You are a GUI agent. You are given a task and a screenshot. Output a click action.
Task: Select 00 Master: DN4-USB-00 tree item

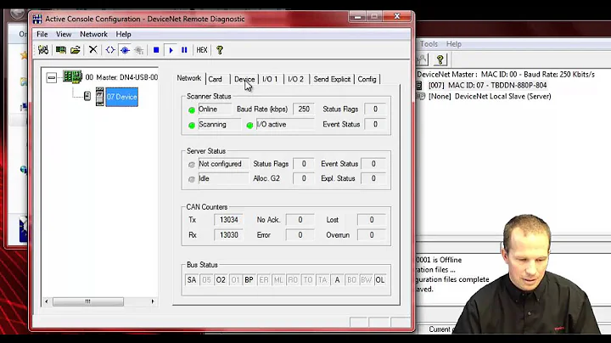[121, 77]
